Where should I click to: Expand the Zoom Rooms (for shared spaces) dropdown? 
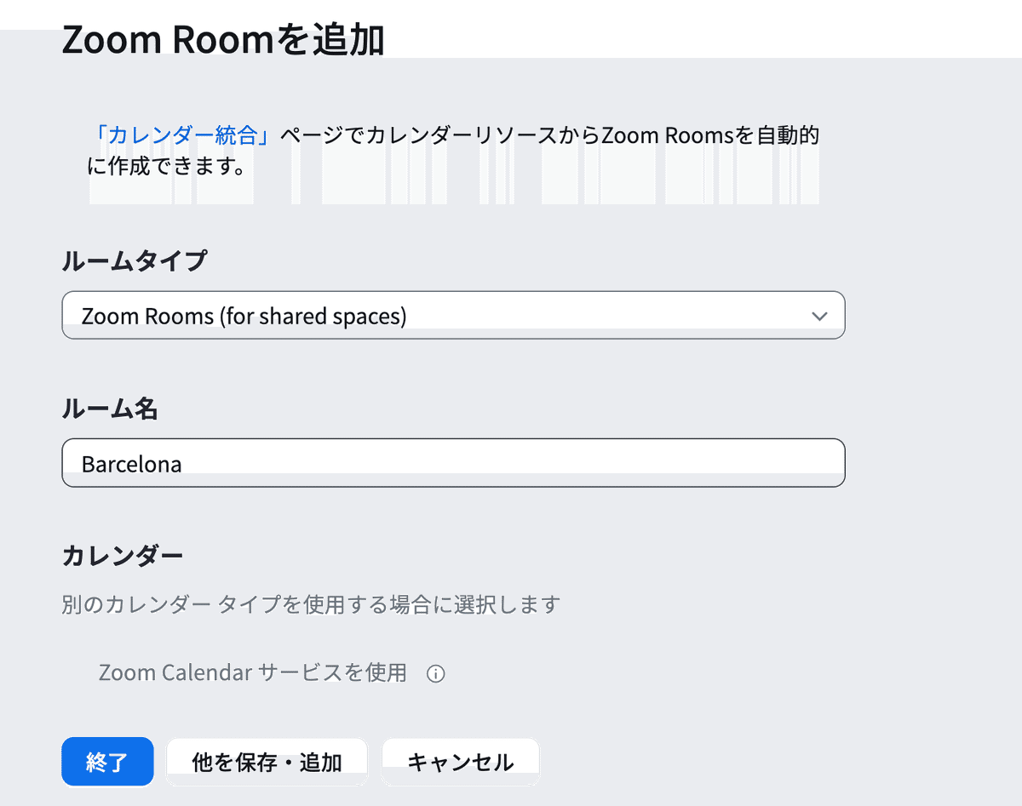pyautogui.click(x=451, y=315)
